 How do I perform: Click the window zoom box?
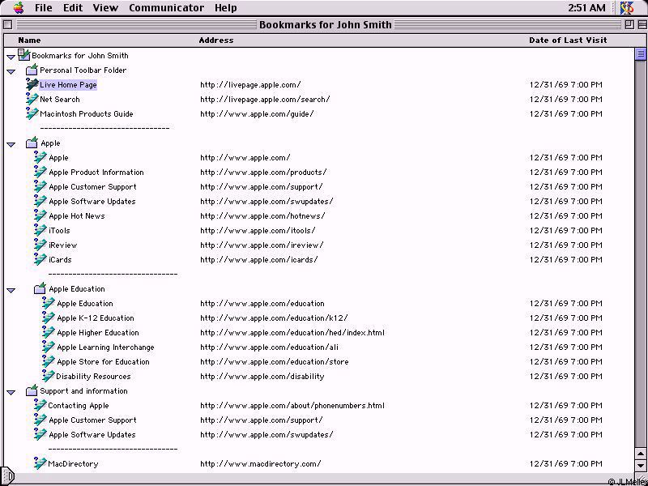point(629,24)
